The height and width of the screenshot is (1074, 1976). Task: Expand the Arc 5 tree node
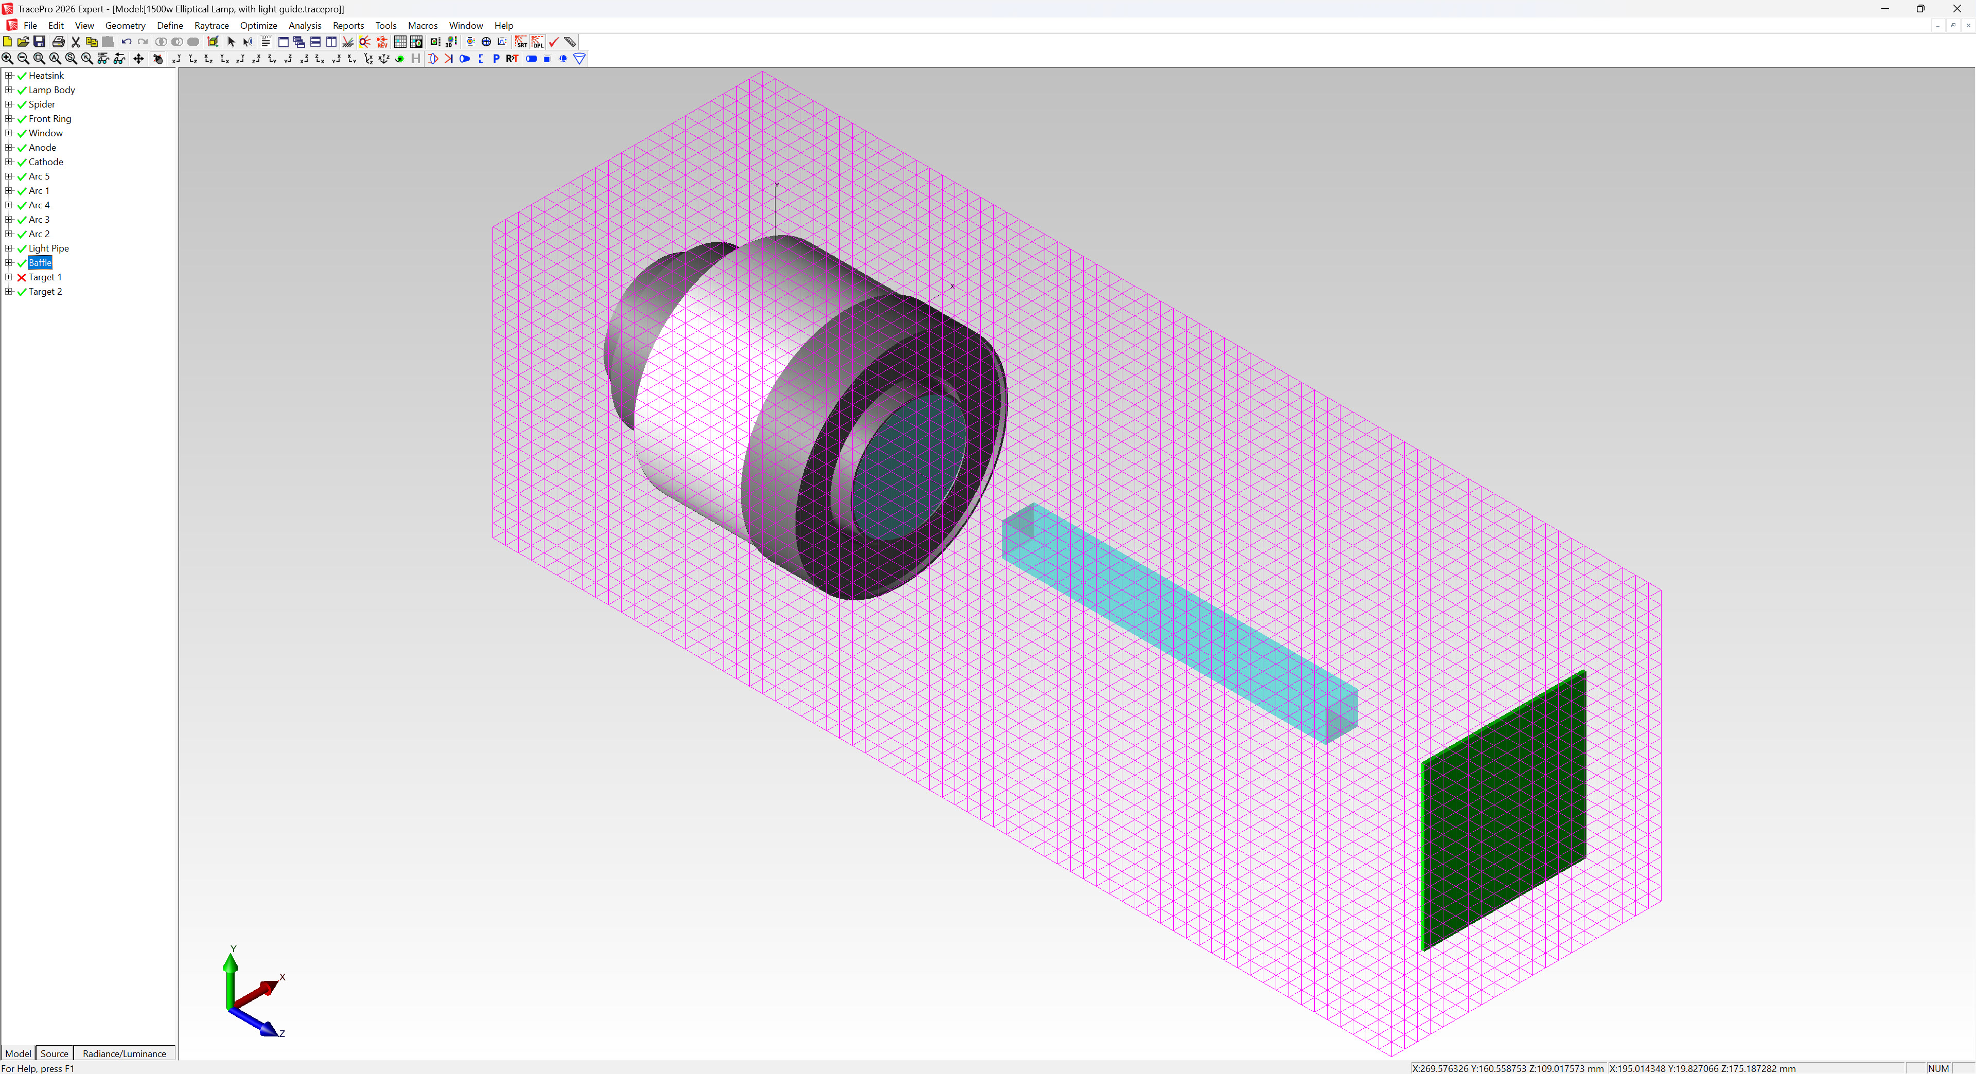pos(8,176)
